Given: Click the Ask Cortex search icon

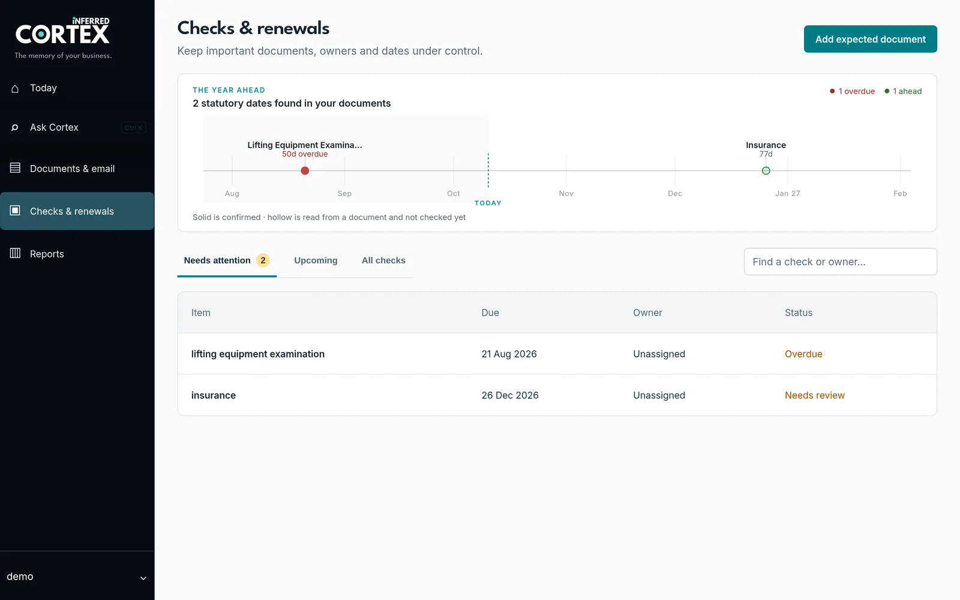Looking at the screenshot, I should tap(15, 127).
